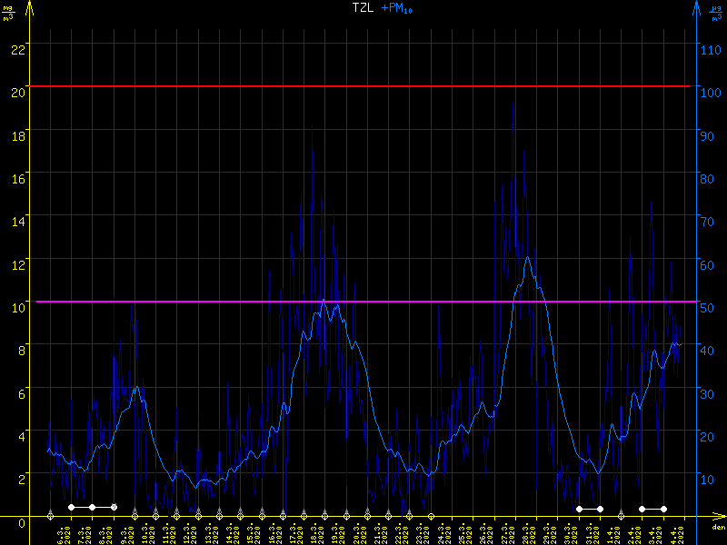
Task: Click the 28.3.2020 date label
Action: click(x=525, y=532)
